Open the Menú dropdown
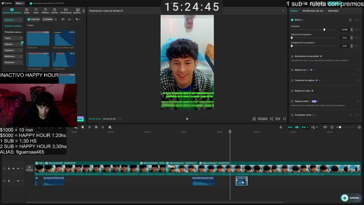364x205 pixels. click(20, 3)
